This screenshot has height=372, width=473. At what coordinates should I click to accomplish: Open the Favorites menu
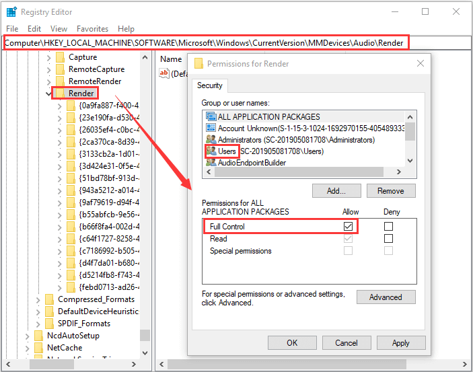coord(92,29)
